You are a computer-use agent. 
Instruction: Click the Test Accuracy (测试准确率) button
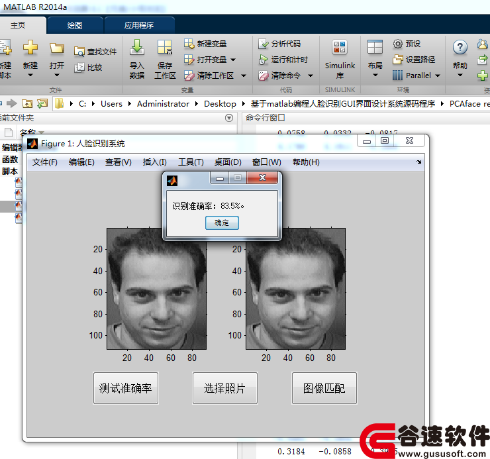126,388
